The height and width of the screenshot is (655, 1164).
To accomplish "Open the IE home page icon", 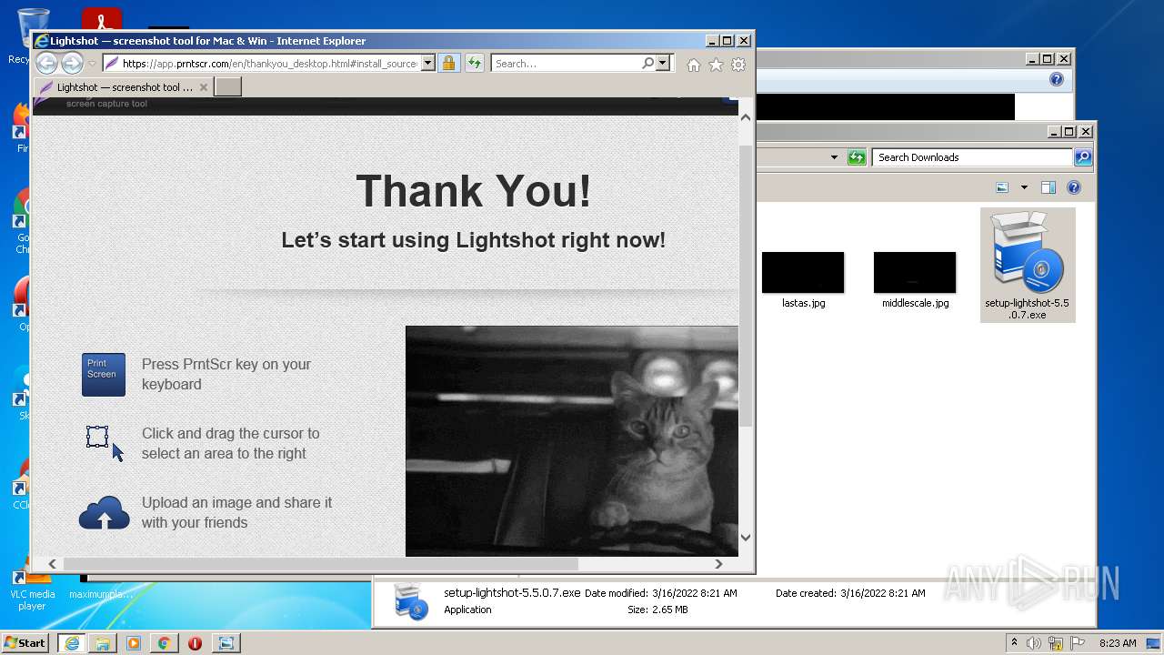I will click(x=694, y=65).
